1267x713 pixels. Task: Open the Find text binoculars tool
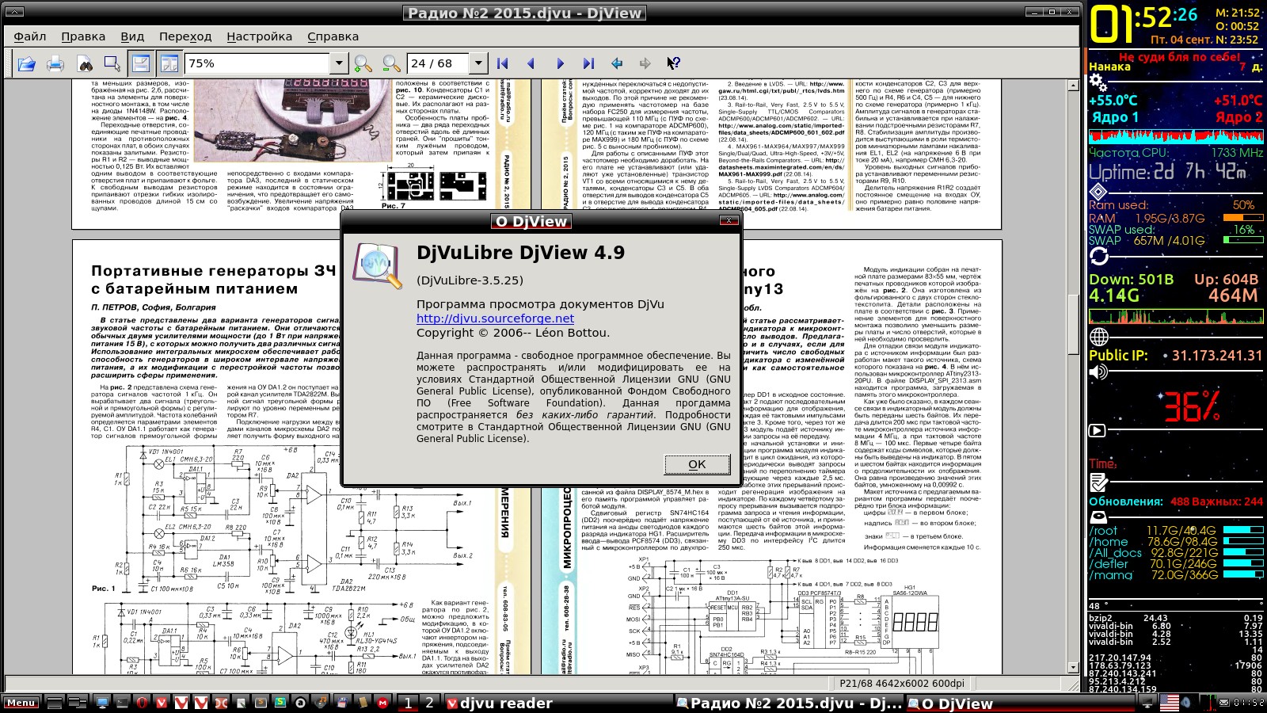tap(84, 63)
